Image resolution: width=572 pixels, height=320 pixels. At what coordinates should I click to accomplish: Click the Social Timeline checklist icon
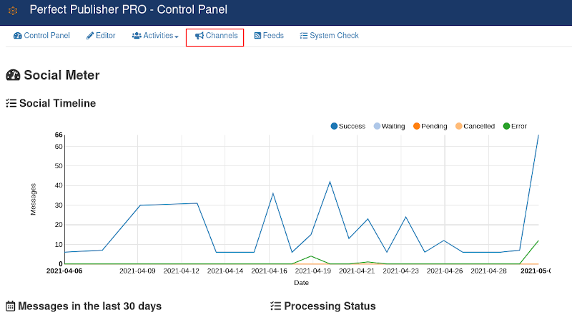11,103
